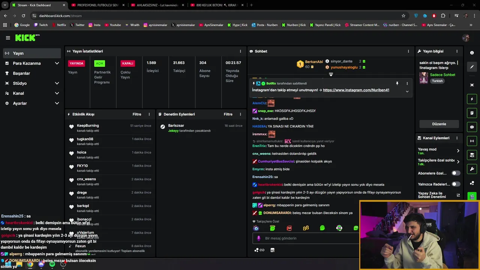
Task: Open Yayın bilgisi three-dot menu
Action: [457, 51]
